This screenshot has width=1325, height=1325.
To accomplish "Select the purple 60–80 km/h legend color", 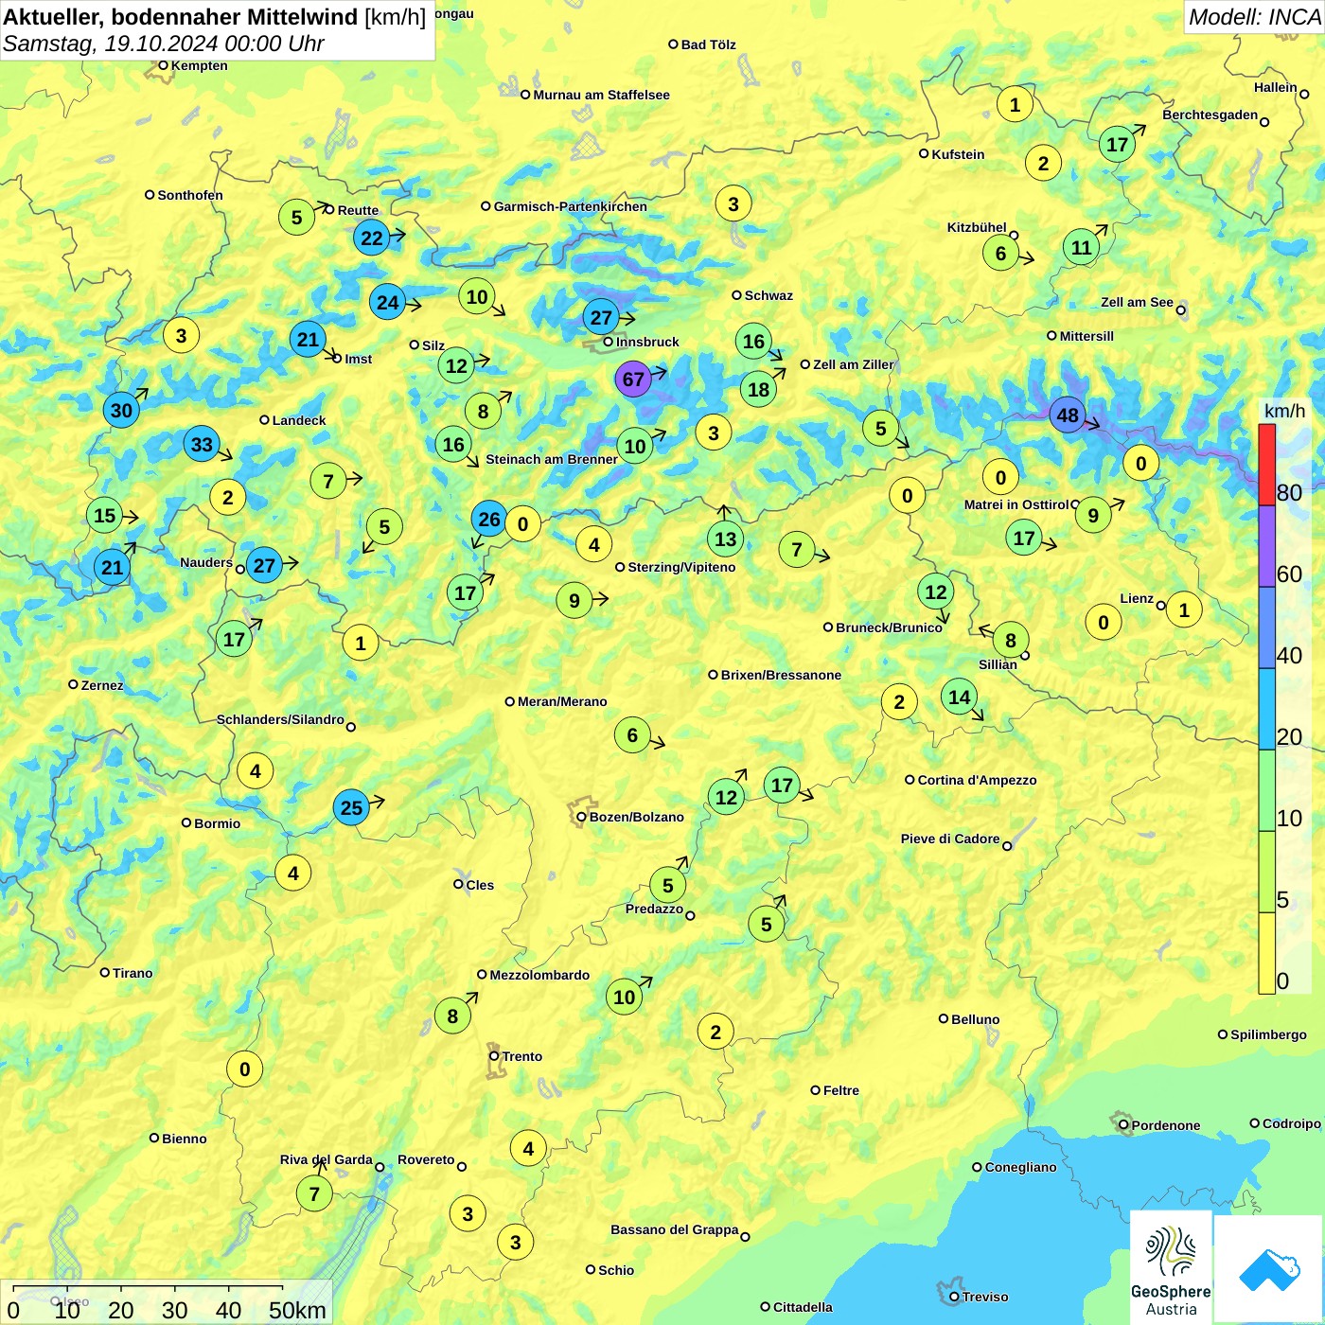I will coord(1267,546).
